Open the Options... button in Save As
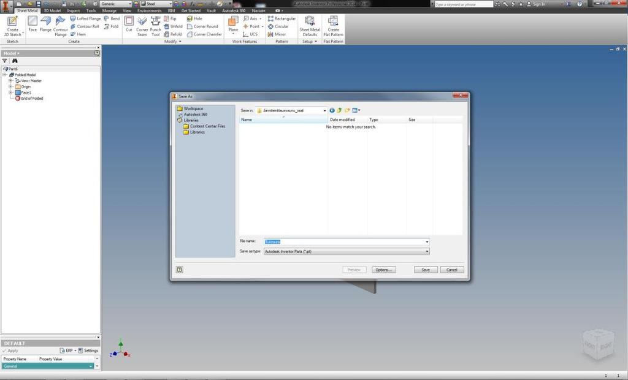 [384, 270]
